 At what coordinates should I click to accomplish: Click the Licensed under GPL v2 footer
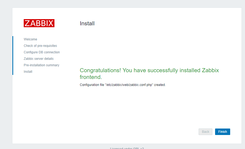tap(127, 148)
